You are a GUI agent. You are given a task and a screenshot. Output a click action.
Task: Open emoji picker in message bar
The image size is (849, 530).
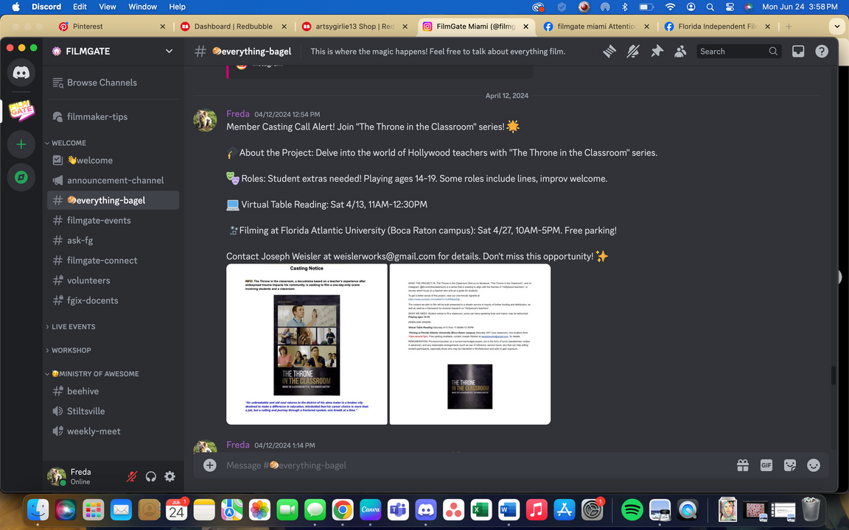click(x=814, y=465)
